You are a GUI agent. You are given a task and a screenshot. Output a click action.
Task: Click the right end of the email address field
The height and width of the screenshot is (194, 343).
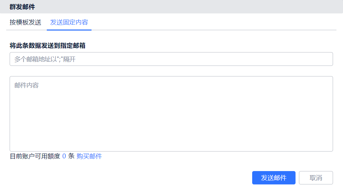click(x=327, y=59)
